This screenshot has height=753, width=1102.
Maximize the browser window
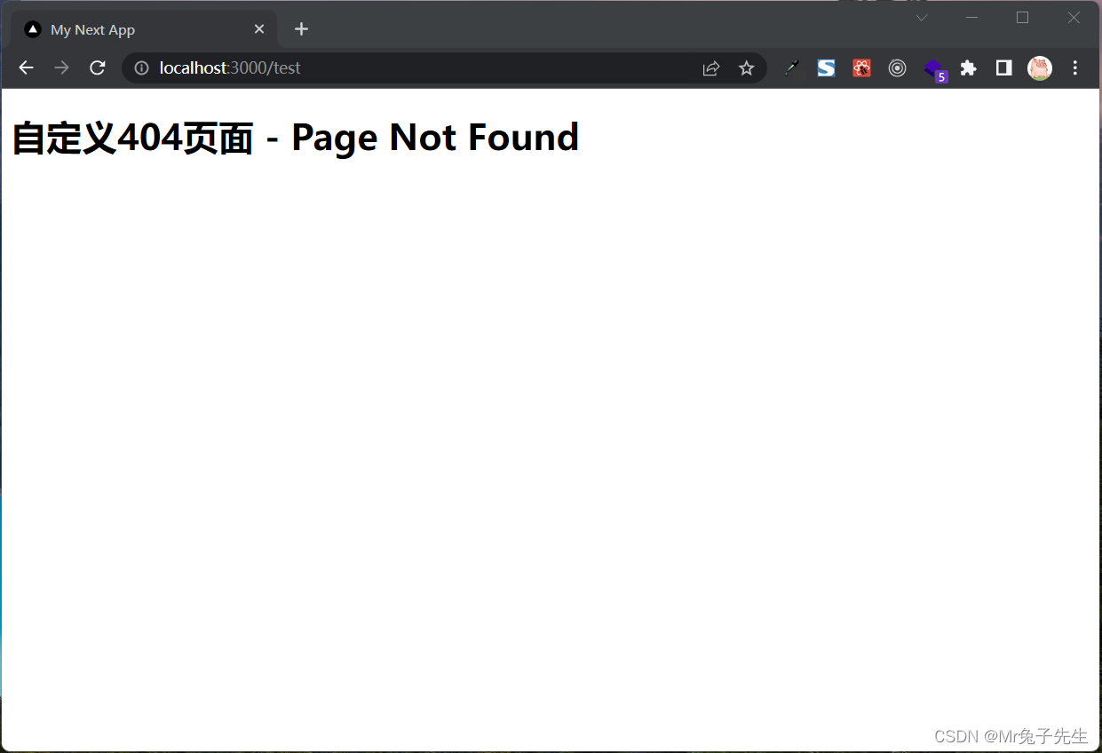(1022, 18)
